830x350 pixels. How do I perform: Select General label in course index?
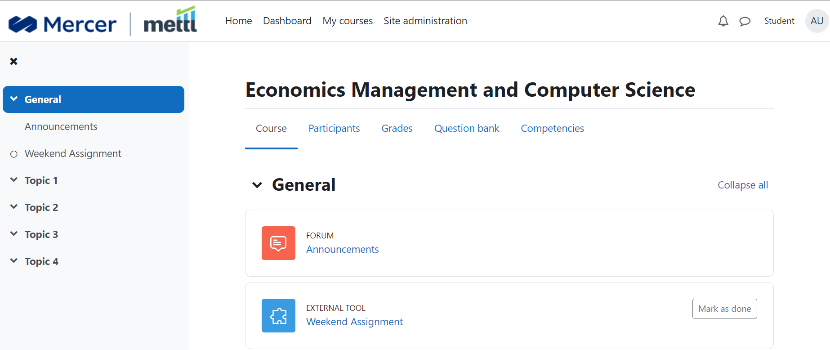[x=43, y=99]
